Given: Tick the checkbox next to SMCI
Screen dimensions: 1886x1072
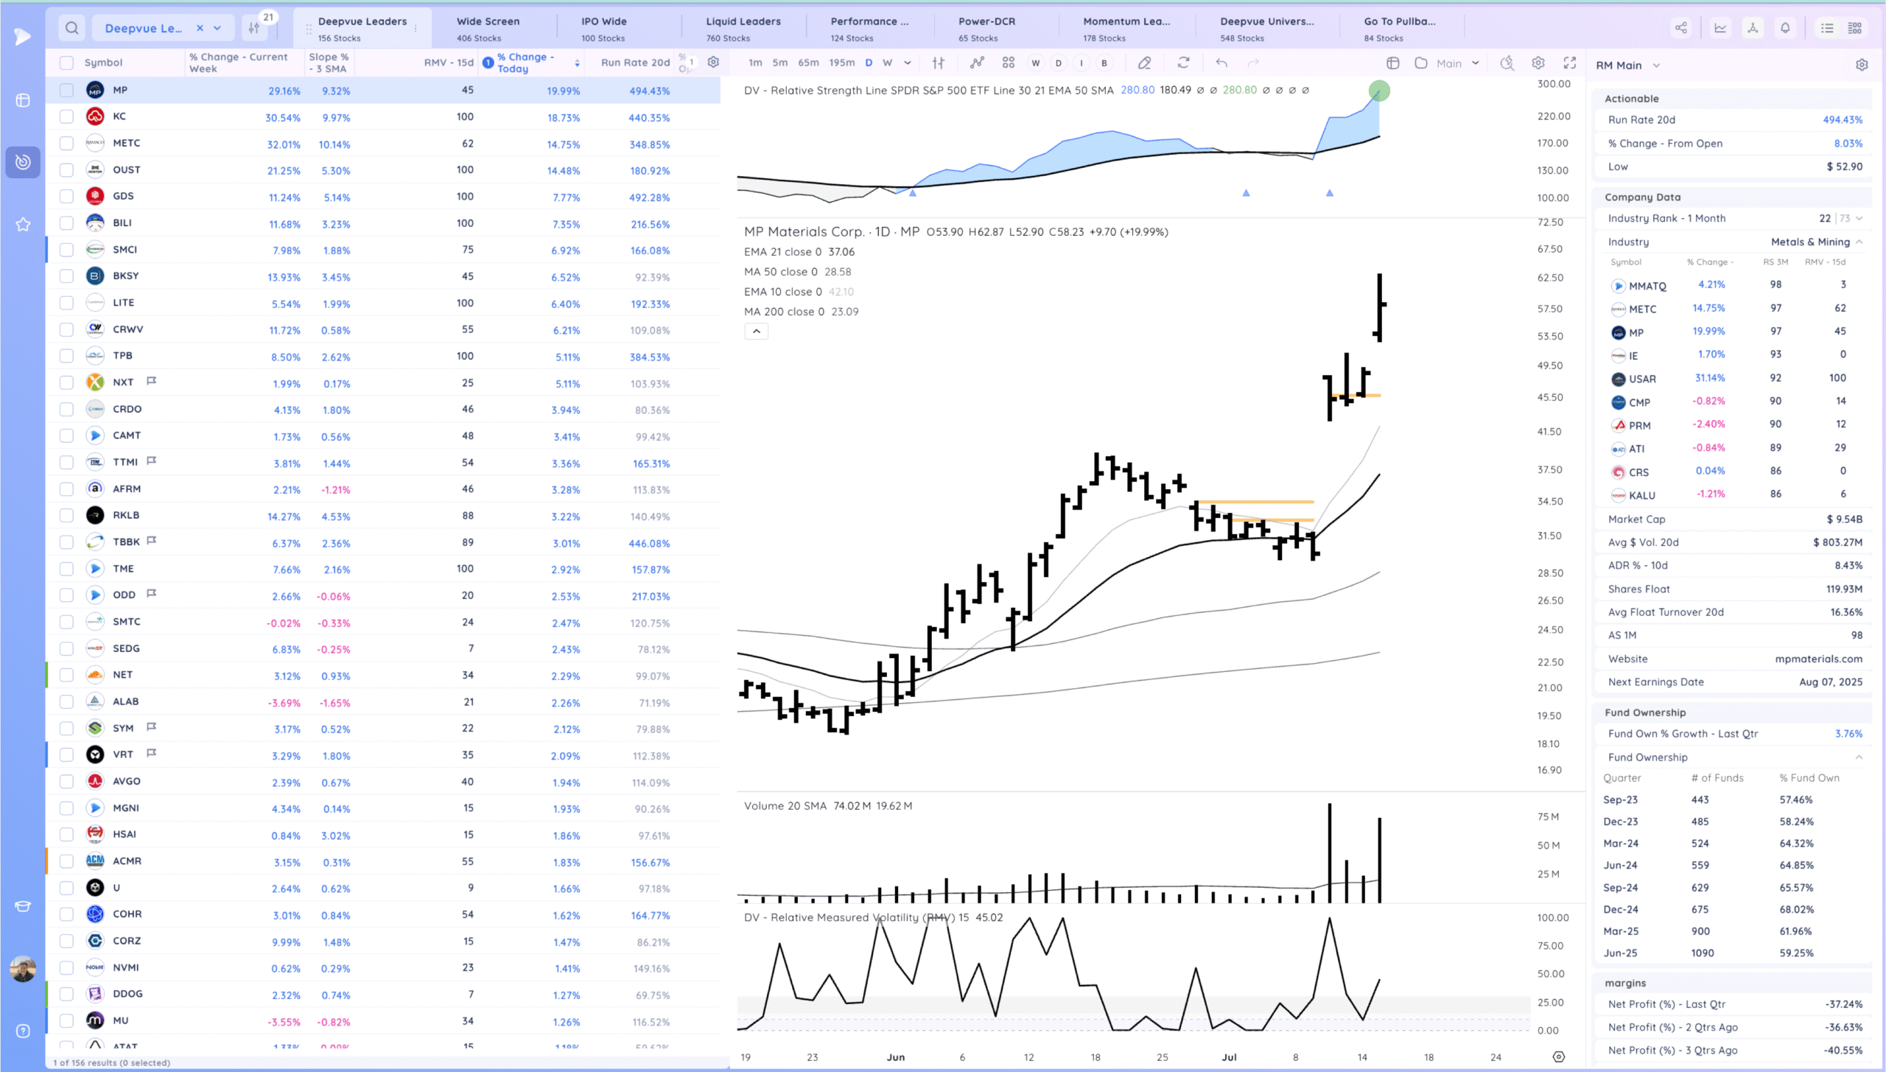Looking at the screenshot, I should click(66, 250).
